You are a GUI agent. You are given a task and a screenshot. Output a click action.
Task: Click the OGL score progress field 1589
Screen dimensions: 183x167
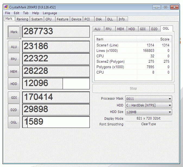[x=56, y=122]
